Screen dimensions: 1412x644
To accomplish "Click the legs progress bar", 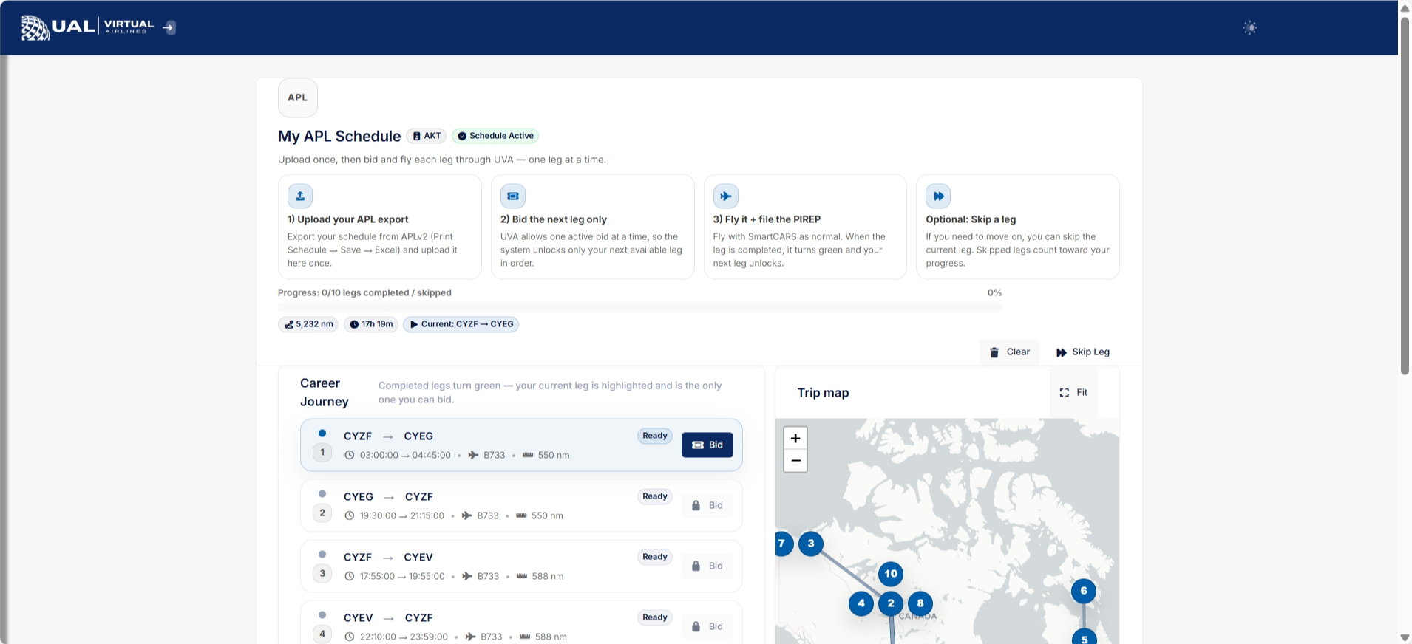I will tap(639, 307).
